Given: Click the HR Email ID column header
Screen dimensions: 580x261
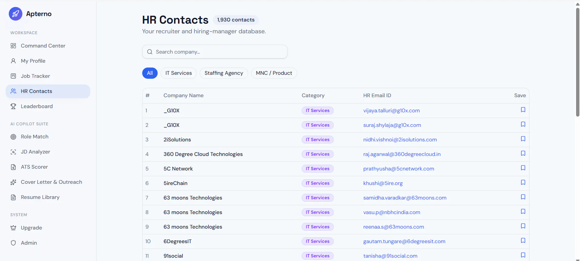Looking at the screenshot, I should [377, 95].
